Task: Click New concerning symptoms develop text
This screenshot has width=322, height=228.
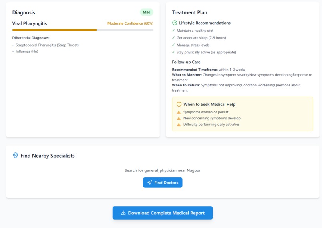Action: (212, 118)
